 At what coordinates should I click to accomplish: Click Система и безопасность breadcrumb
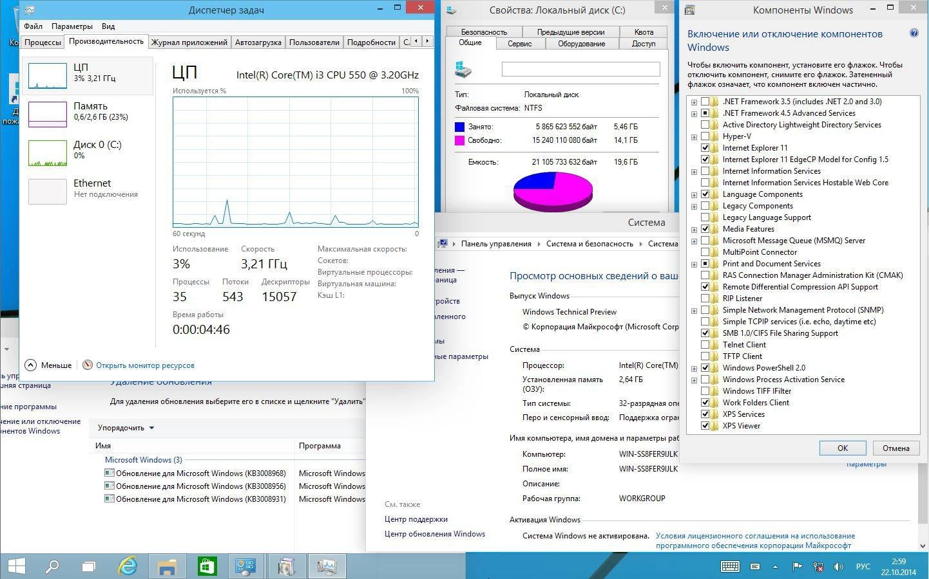pos(589,244)
